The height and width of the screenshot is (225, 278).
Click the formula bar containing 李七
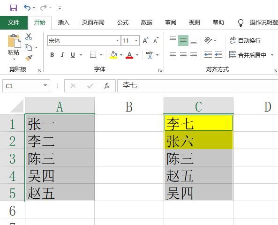click(x=197, y=86)
